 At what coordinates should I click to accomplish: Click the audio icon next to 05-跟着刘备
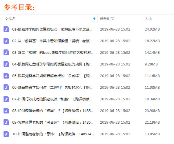(x=6, y=76)
